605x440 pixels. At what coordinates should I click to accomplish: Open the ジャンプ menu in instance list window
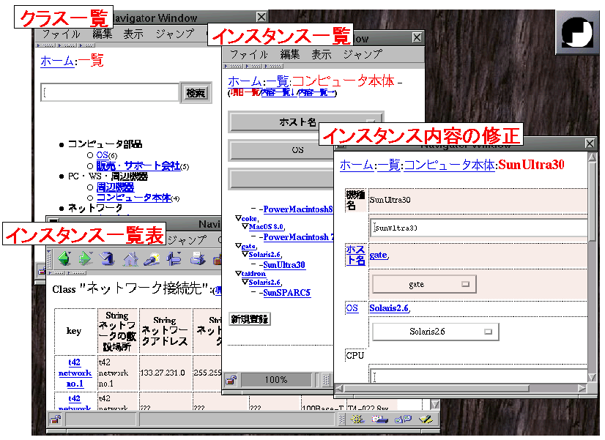coord(362,54)
